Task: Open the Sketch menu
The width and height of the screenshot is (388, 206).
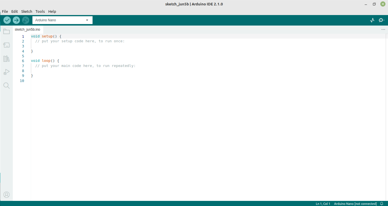Action: pyautogui.click(x=27, y=11)
